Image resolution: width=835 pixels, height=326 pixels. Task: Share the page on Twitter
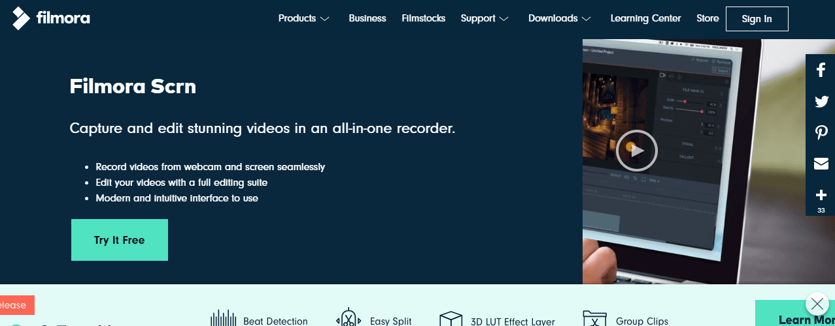pyautogui.click(x=821, y=101)
